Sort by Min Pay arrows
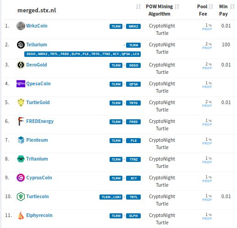This screenshot has height=228, width=237. [x=232, y=6]
